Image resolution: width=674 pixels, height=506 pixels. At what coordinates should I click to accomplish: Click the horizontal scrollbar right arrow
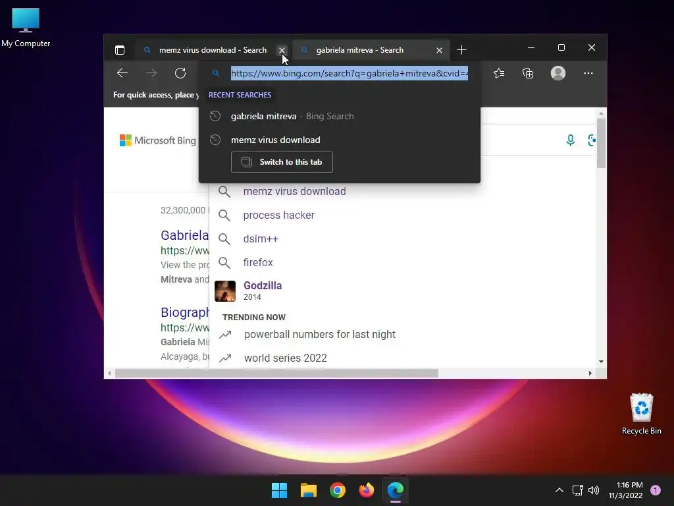click(590, 373)
